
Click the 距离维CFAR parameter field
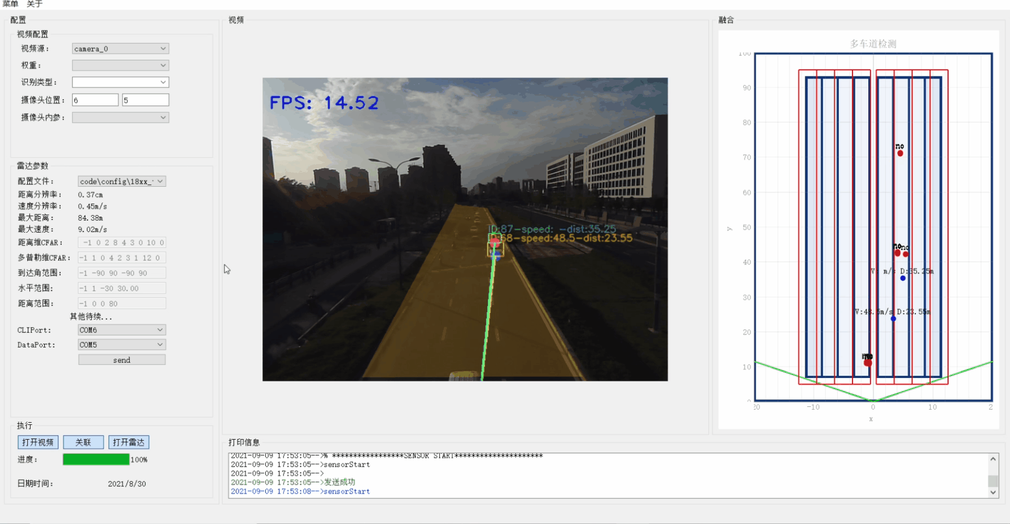tap(121, 242)
